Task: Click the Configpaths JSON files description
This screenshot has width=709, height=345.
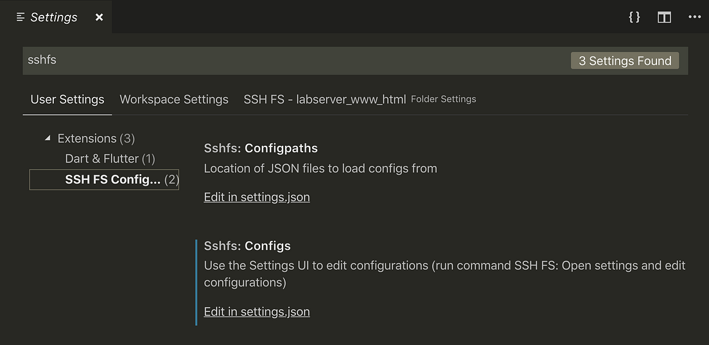Action: pyautogui.click(x=320, y=169)
